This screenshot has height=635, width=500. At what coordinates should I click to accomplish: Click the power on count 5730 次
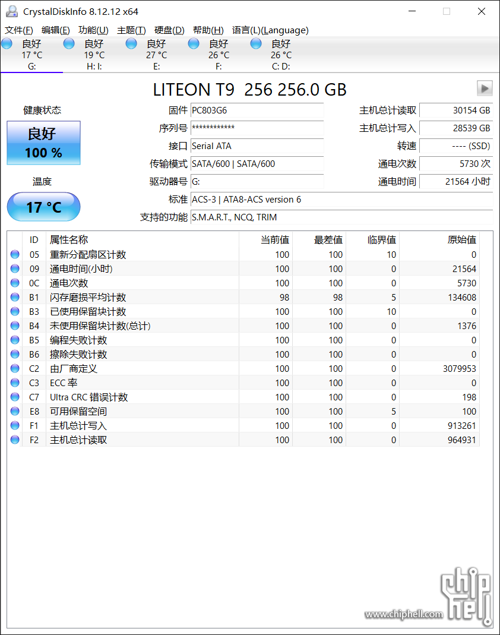456,163
